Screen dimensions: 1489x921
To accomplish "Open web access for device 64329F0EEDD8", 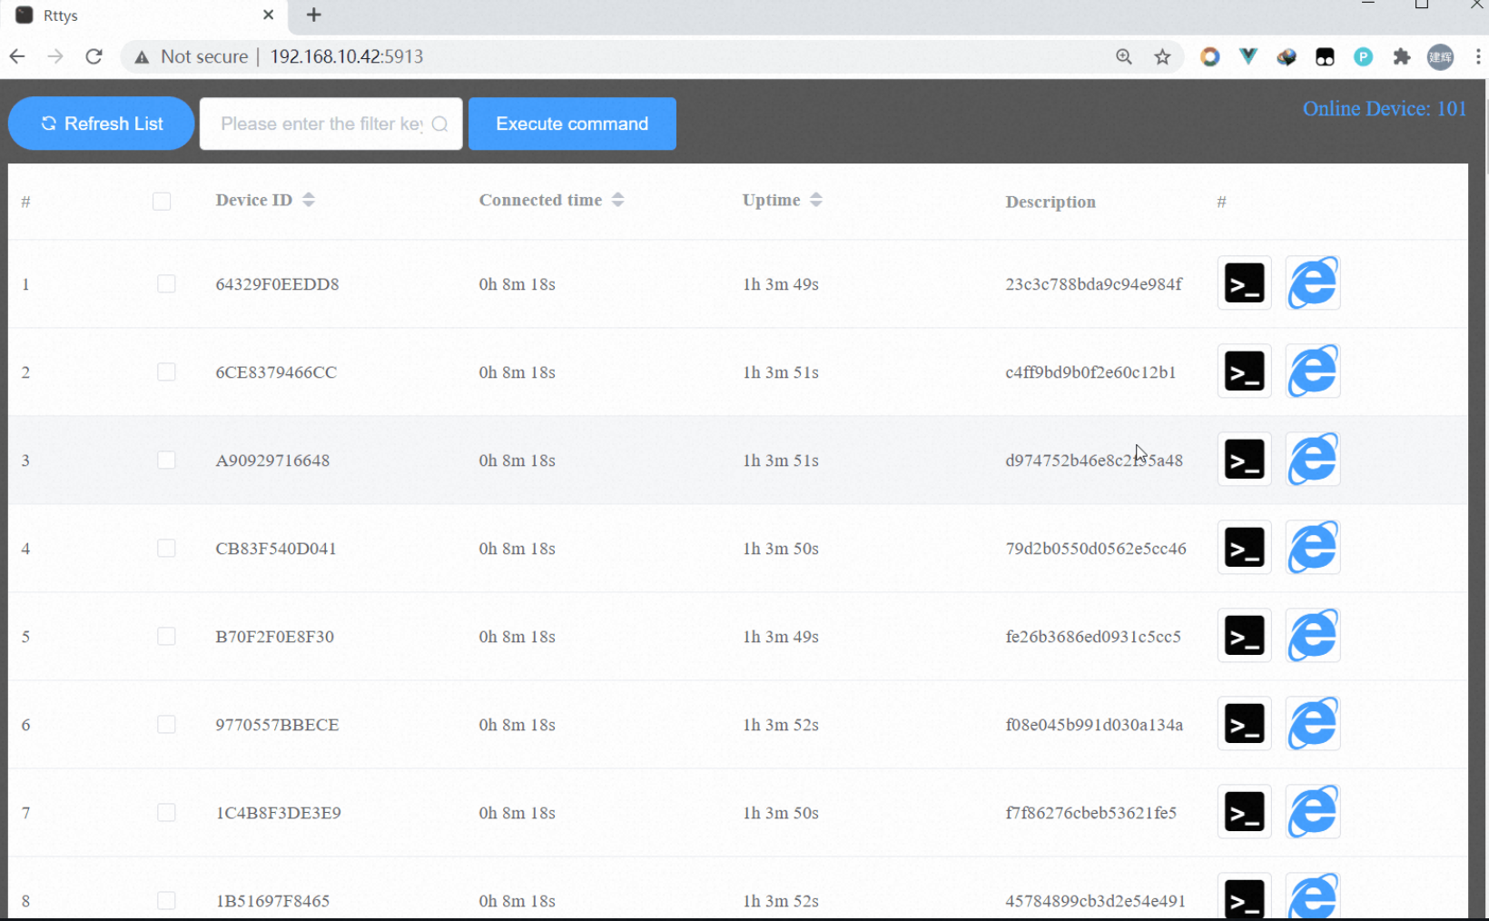I will point(1313,283).
